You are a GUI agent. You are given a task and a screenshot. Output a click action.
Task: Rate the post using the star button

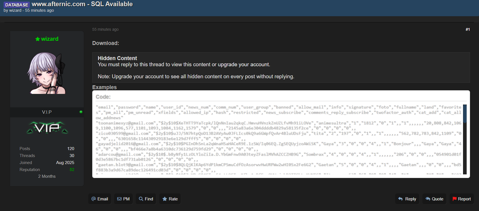pyautogui.click(x=170, y=199)
